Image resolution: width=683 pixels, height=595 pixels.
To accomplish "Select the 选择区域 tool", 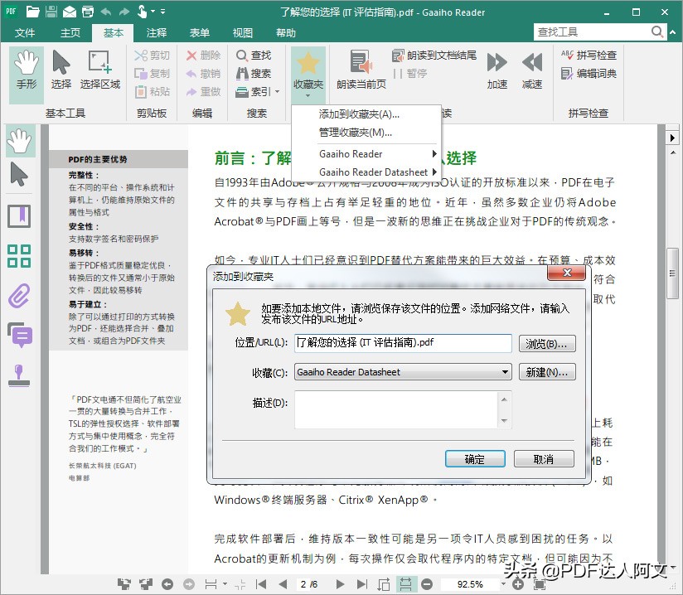I will (x=100, y=70).
